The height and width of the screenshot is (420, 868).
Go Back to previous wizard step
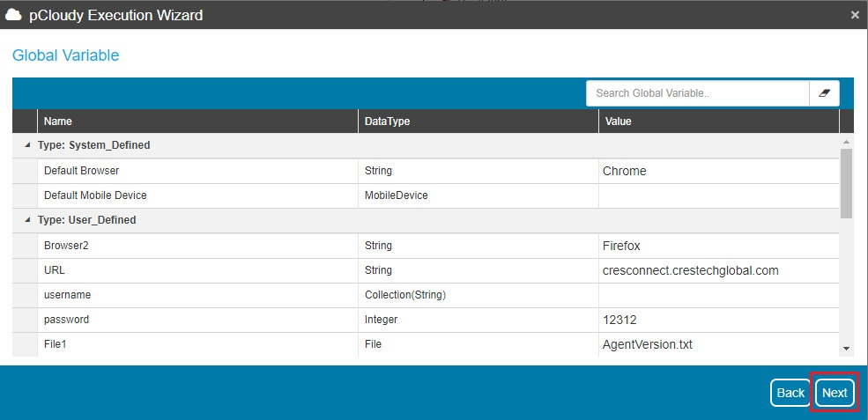pyautogui.click(x=790, y=393)
